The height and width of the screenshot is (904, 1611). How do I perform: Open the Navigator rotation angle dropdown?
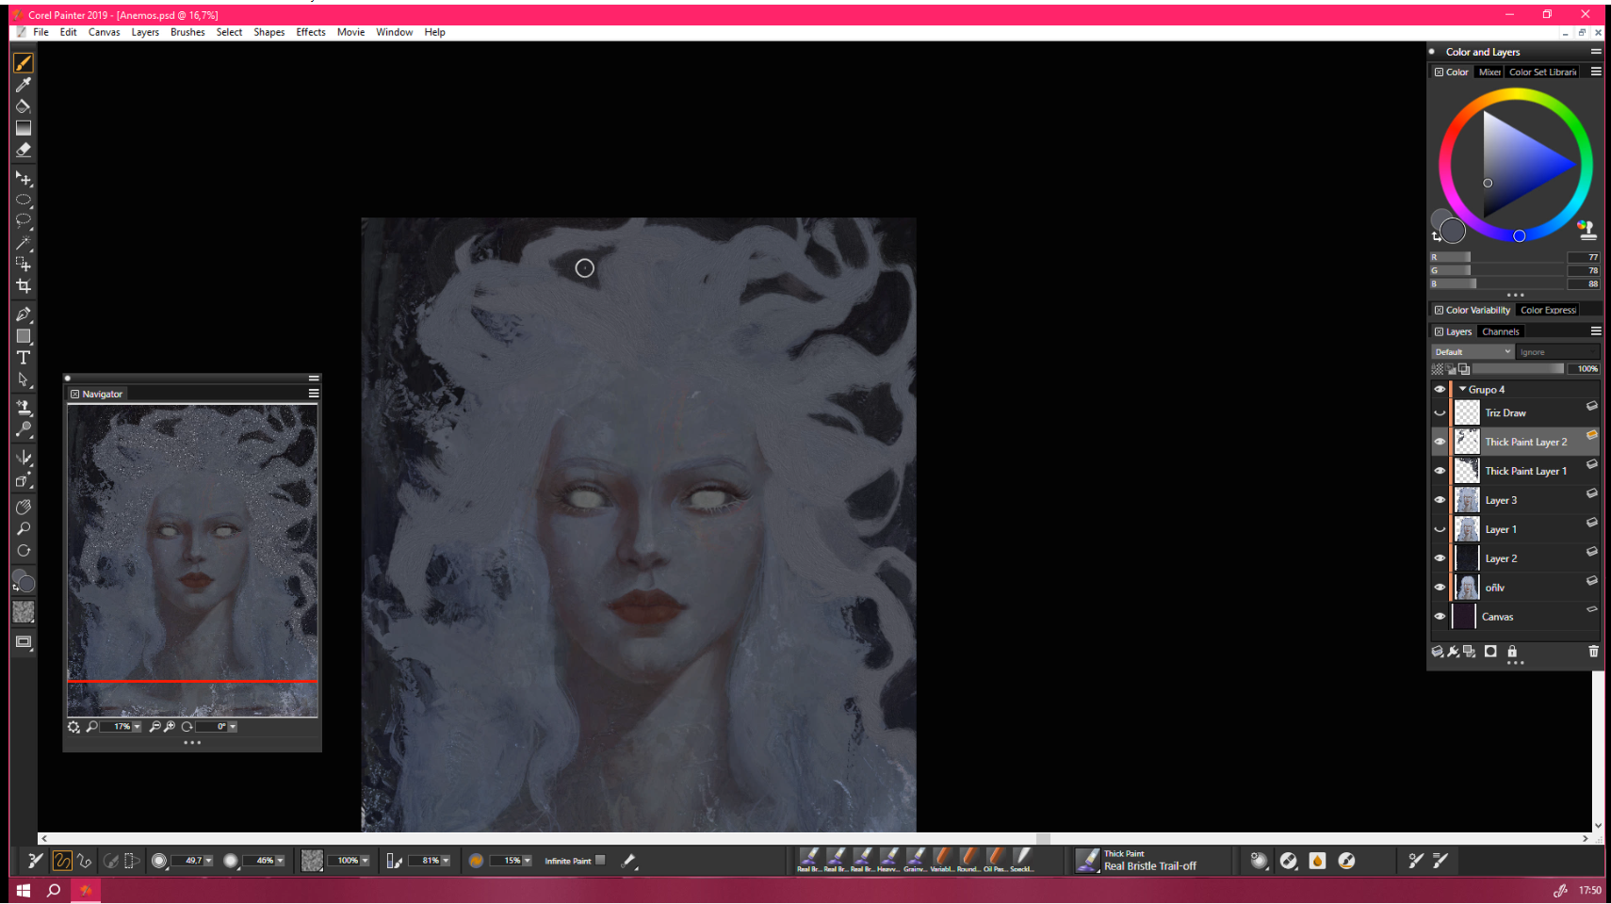tap(233, 727)
